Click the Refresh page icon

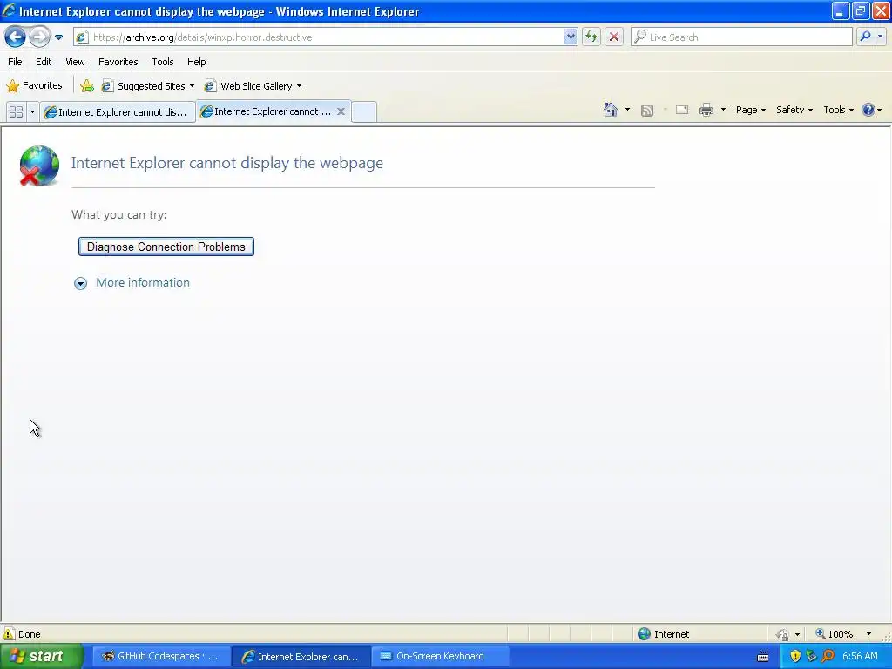(x=591, y=37)
